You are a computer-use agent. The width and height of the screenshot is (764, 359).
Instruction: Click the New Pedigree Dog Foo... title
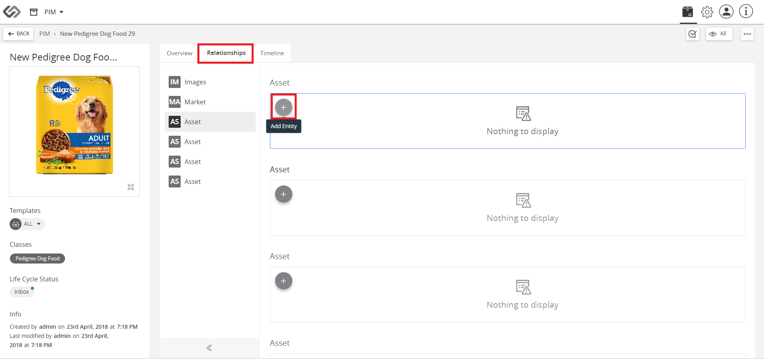coord(63,57)
